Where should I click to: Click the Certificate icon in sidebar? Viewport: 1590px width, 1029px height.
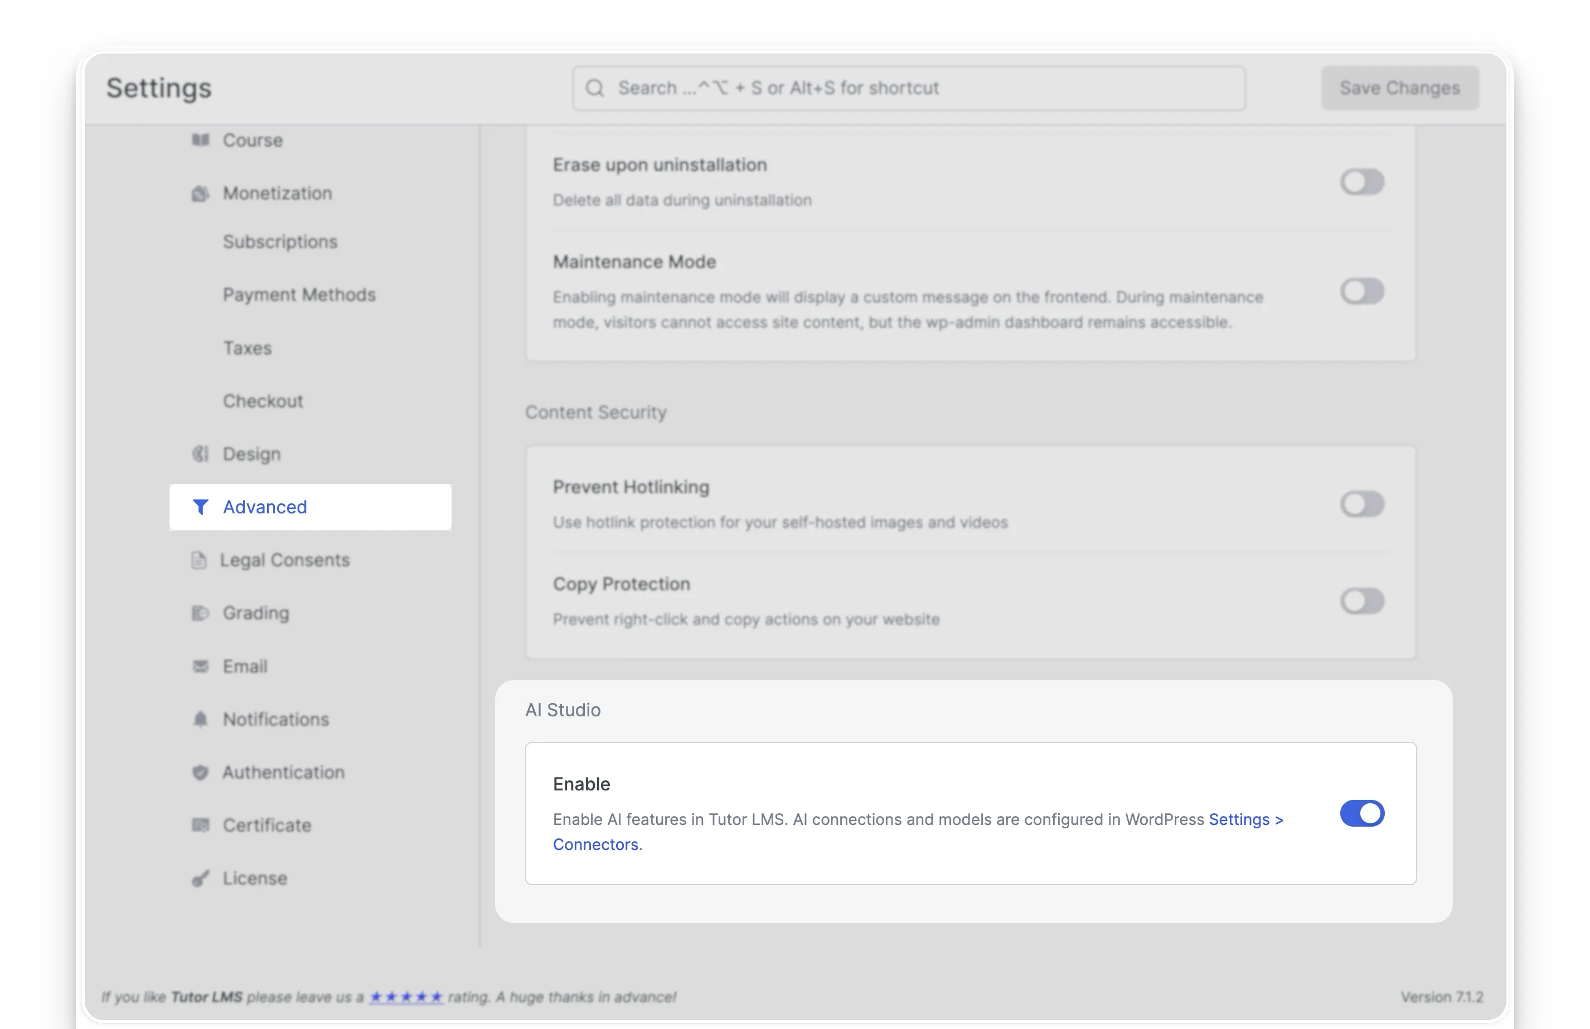pos(200,825)
